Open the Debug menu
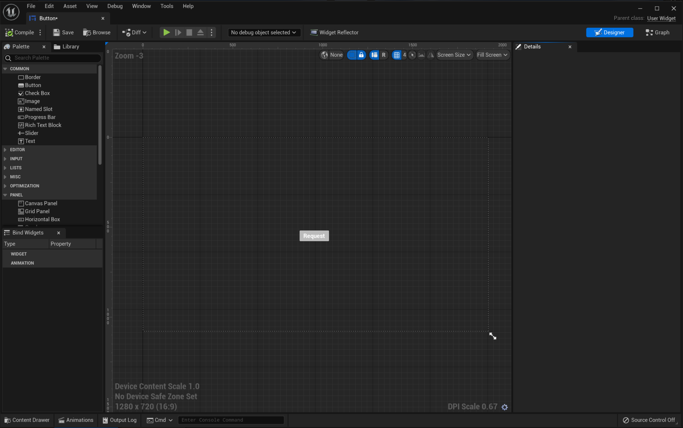Image resolution: width=683 pixels, height=428 pixels. click(x=115, y=6)
